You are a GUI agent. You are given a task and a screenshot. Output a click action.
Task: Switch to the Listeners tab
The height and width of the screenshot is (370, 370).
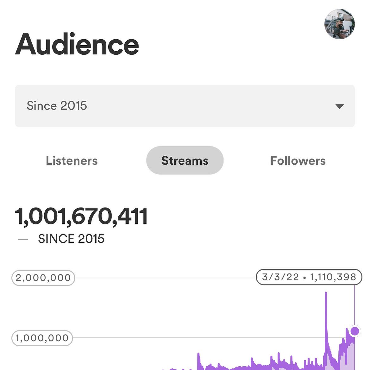(72, 161)
